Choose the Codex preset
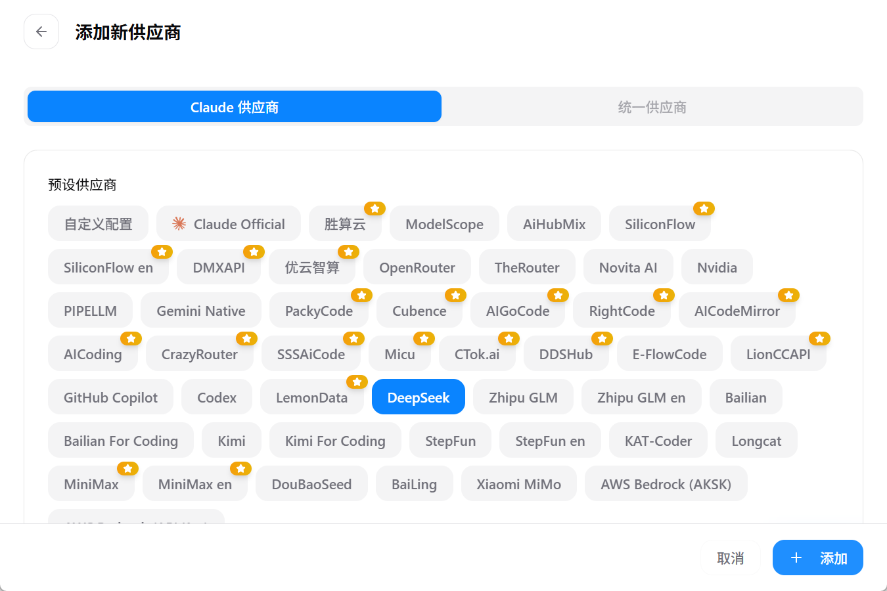Viewport: 887px width, 591px height. 217,397
